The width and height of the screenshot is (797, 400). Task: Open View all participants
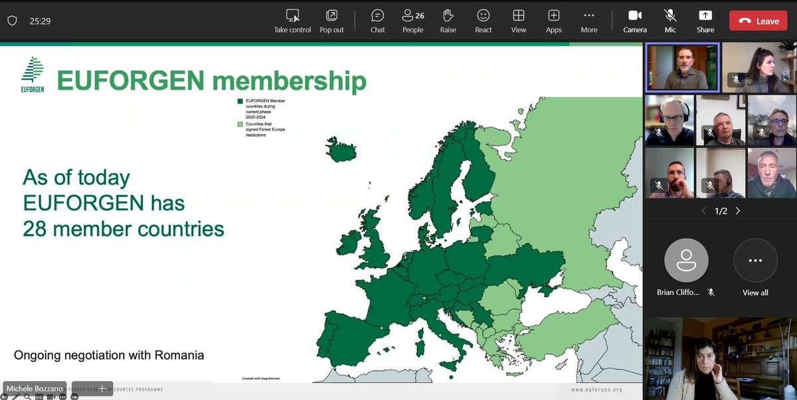pos(755,267)
